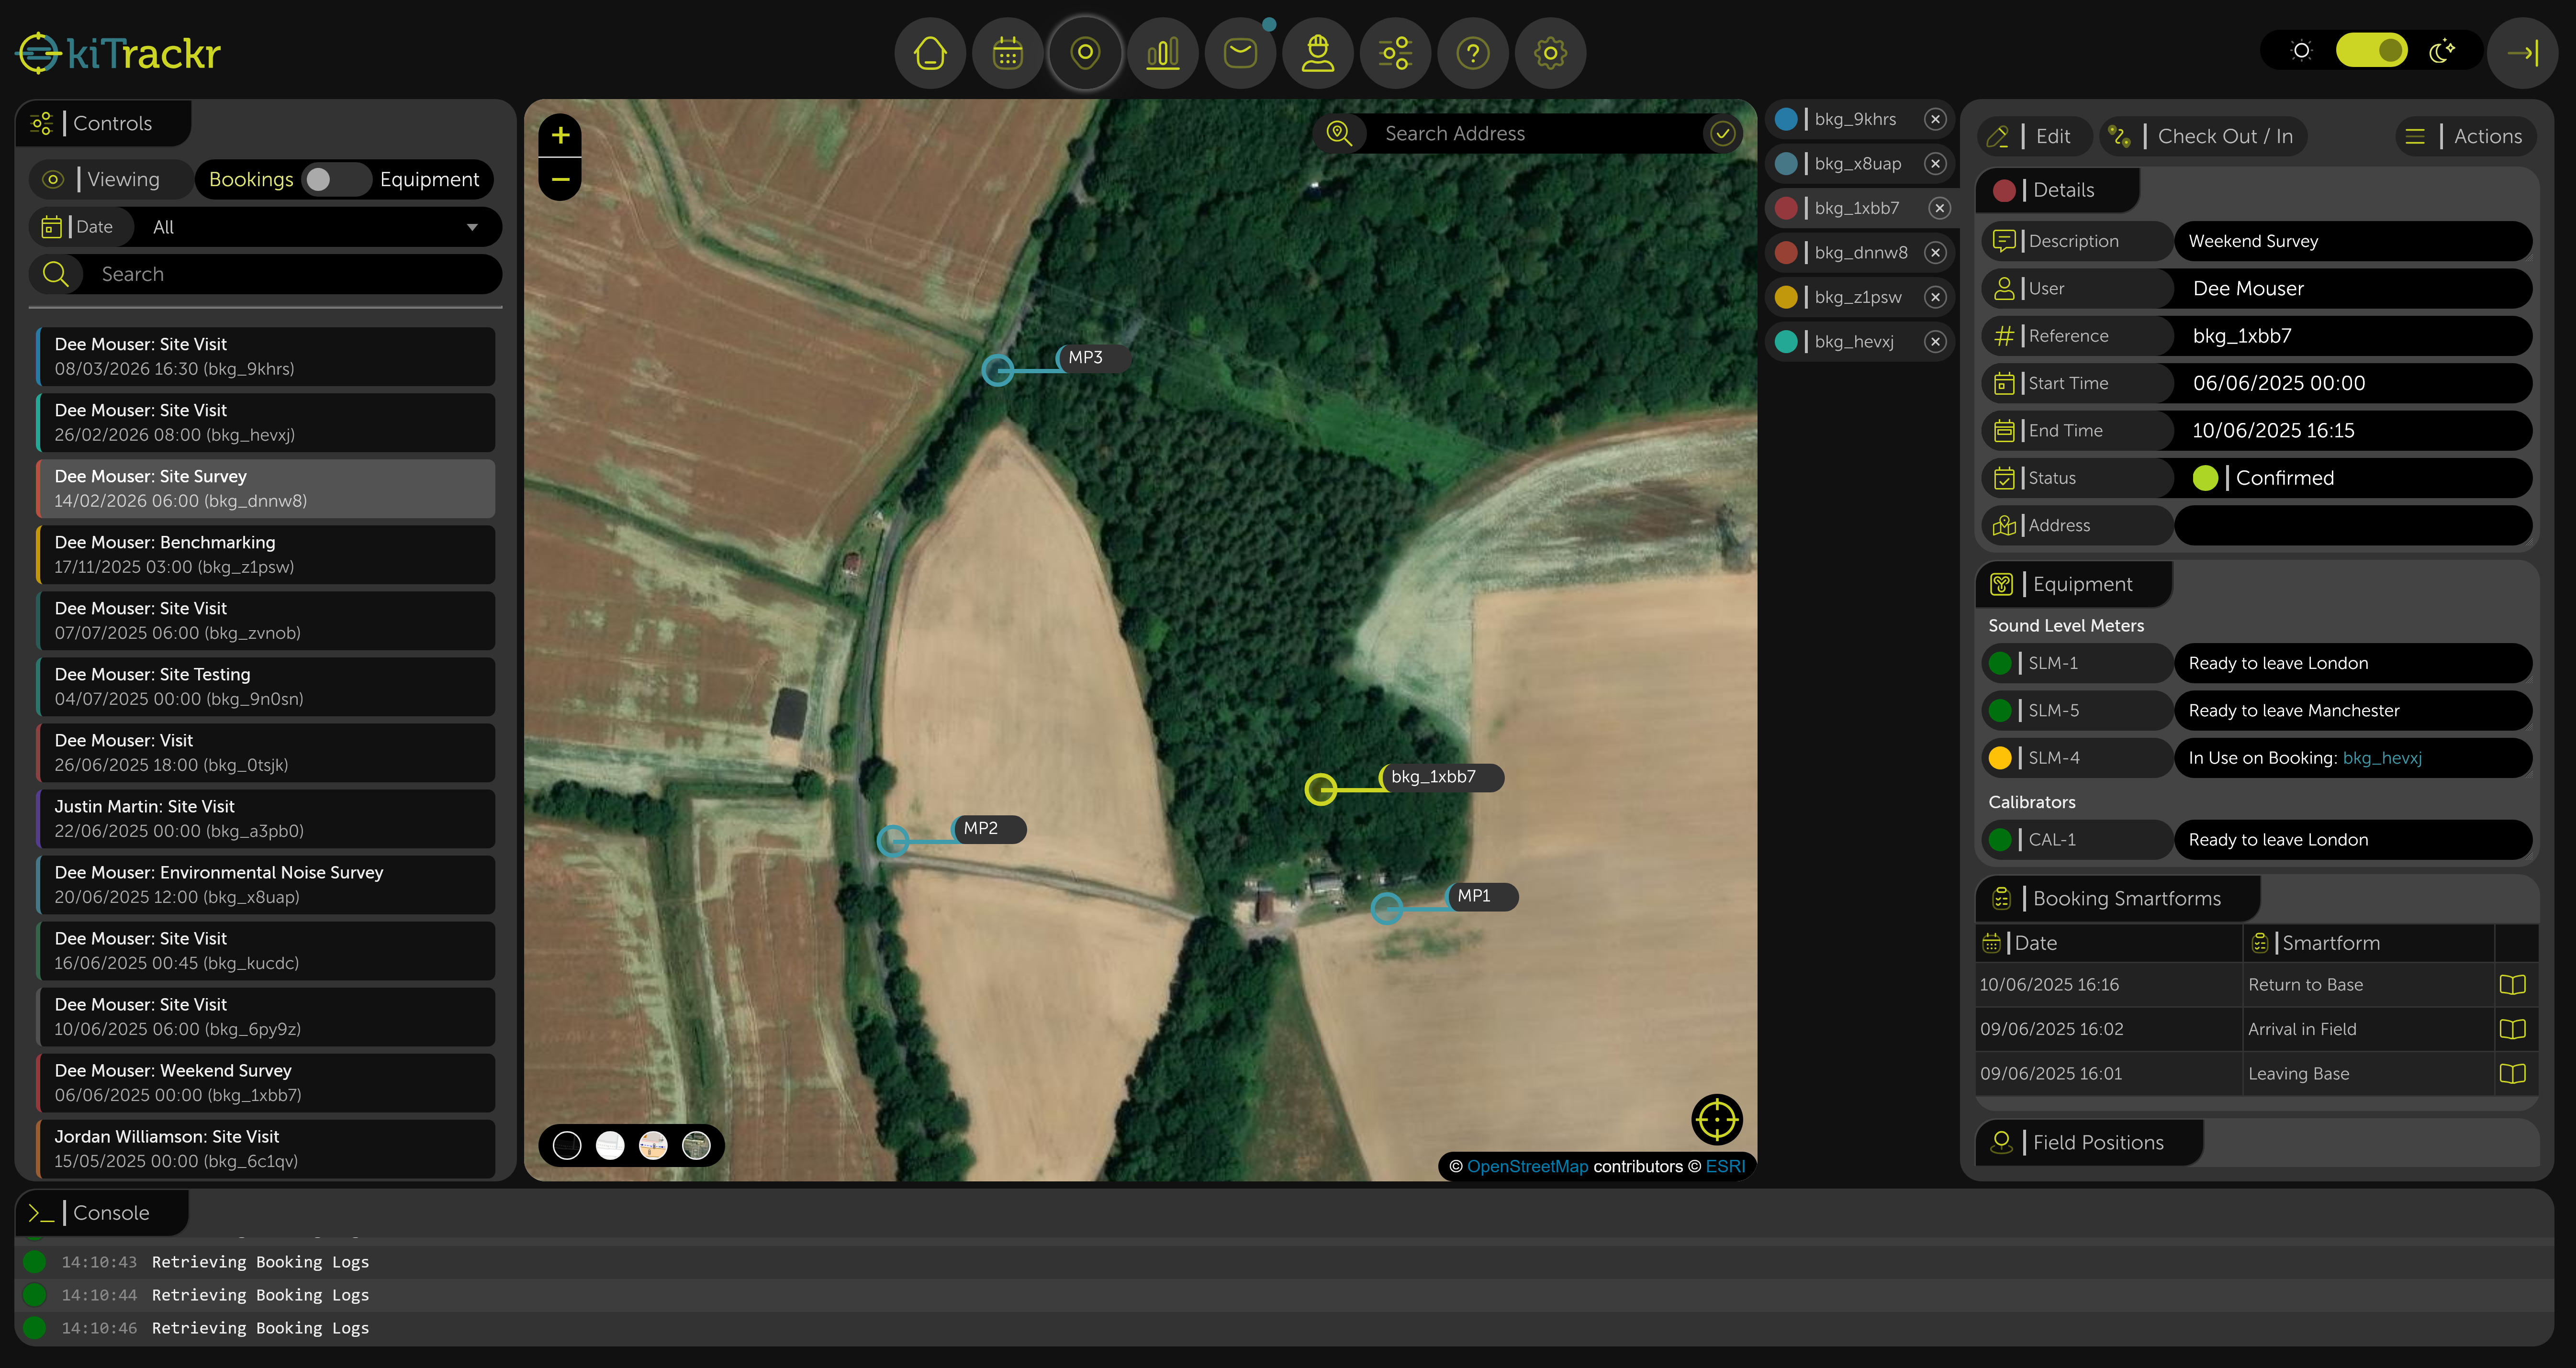The width and height of the screenshot is (2576, 1368).
Task: Open the personnel hard-hat icon
Action: (1318, 53)
